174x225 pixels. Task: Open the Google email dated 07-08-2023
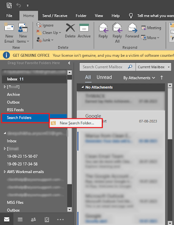(121, 121)
